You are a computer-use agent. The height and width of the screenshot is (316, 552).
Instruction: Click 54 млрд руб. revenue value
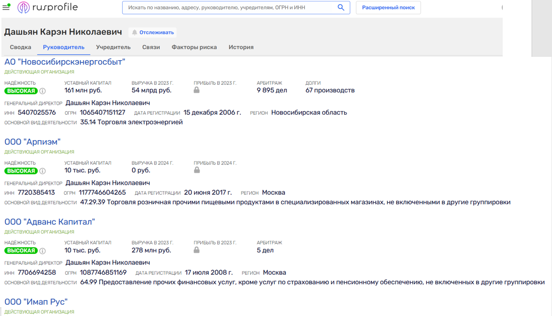pos(151,90)
